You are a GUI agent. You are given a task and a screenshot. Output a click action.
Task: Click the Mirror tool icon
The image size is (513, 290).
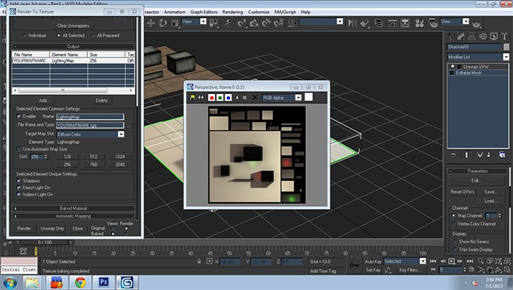coord(352,23)
